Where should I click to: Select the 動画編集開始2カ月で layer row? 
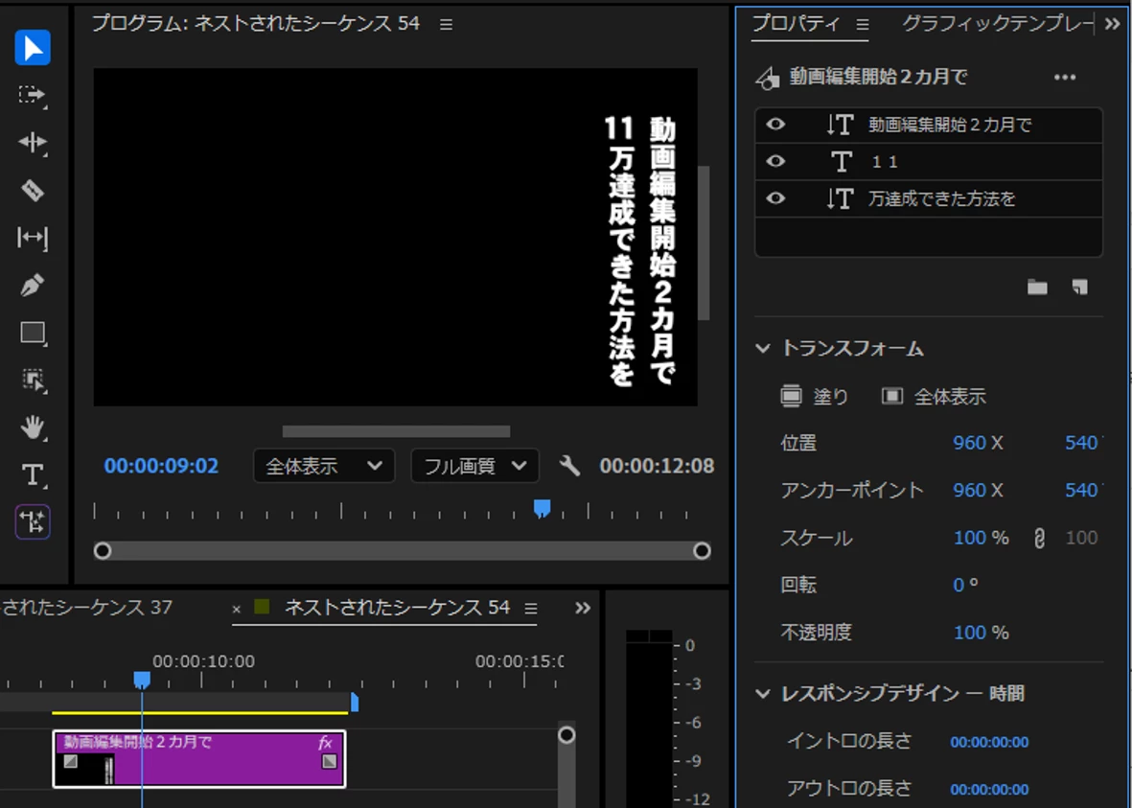tap(929, 125)
